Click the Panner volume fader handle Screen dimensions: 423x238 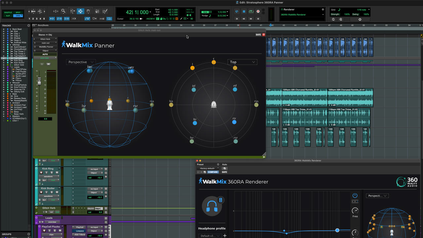(39, 81)
